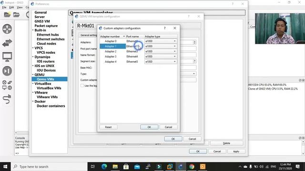The width and height of the screenshot is (305, 171).
Task: Click Reset in Custom adapters dialog
Action: tap(108, 127)
